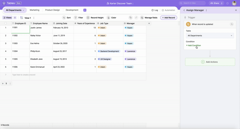Select years of experience value 13
The height and width of the screenshot is (129, 240).
pos(85,29)
